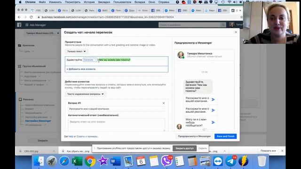Viewport: 301px width, 169px height.
Task: Open the Apple menu
Action: tap(20, 2)
